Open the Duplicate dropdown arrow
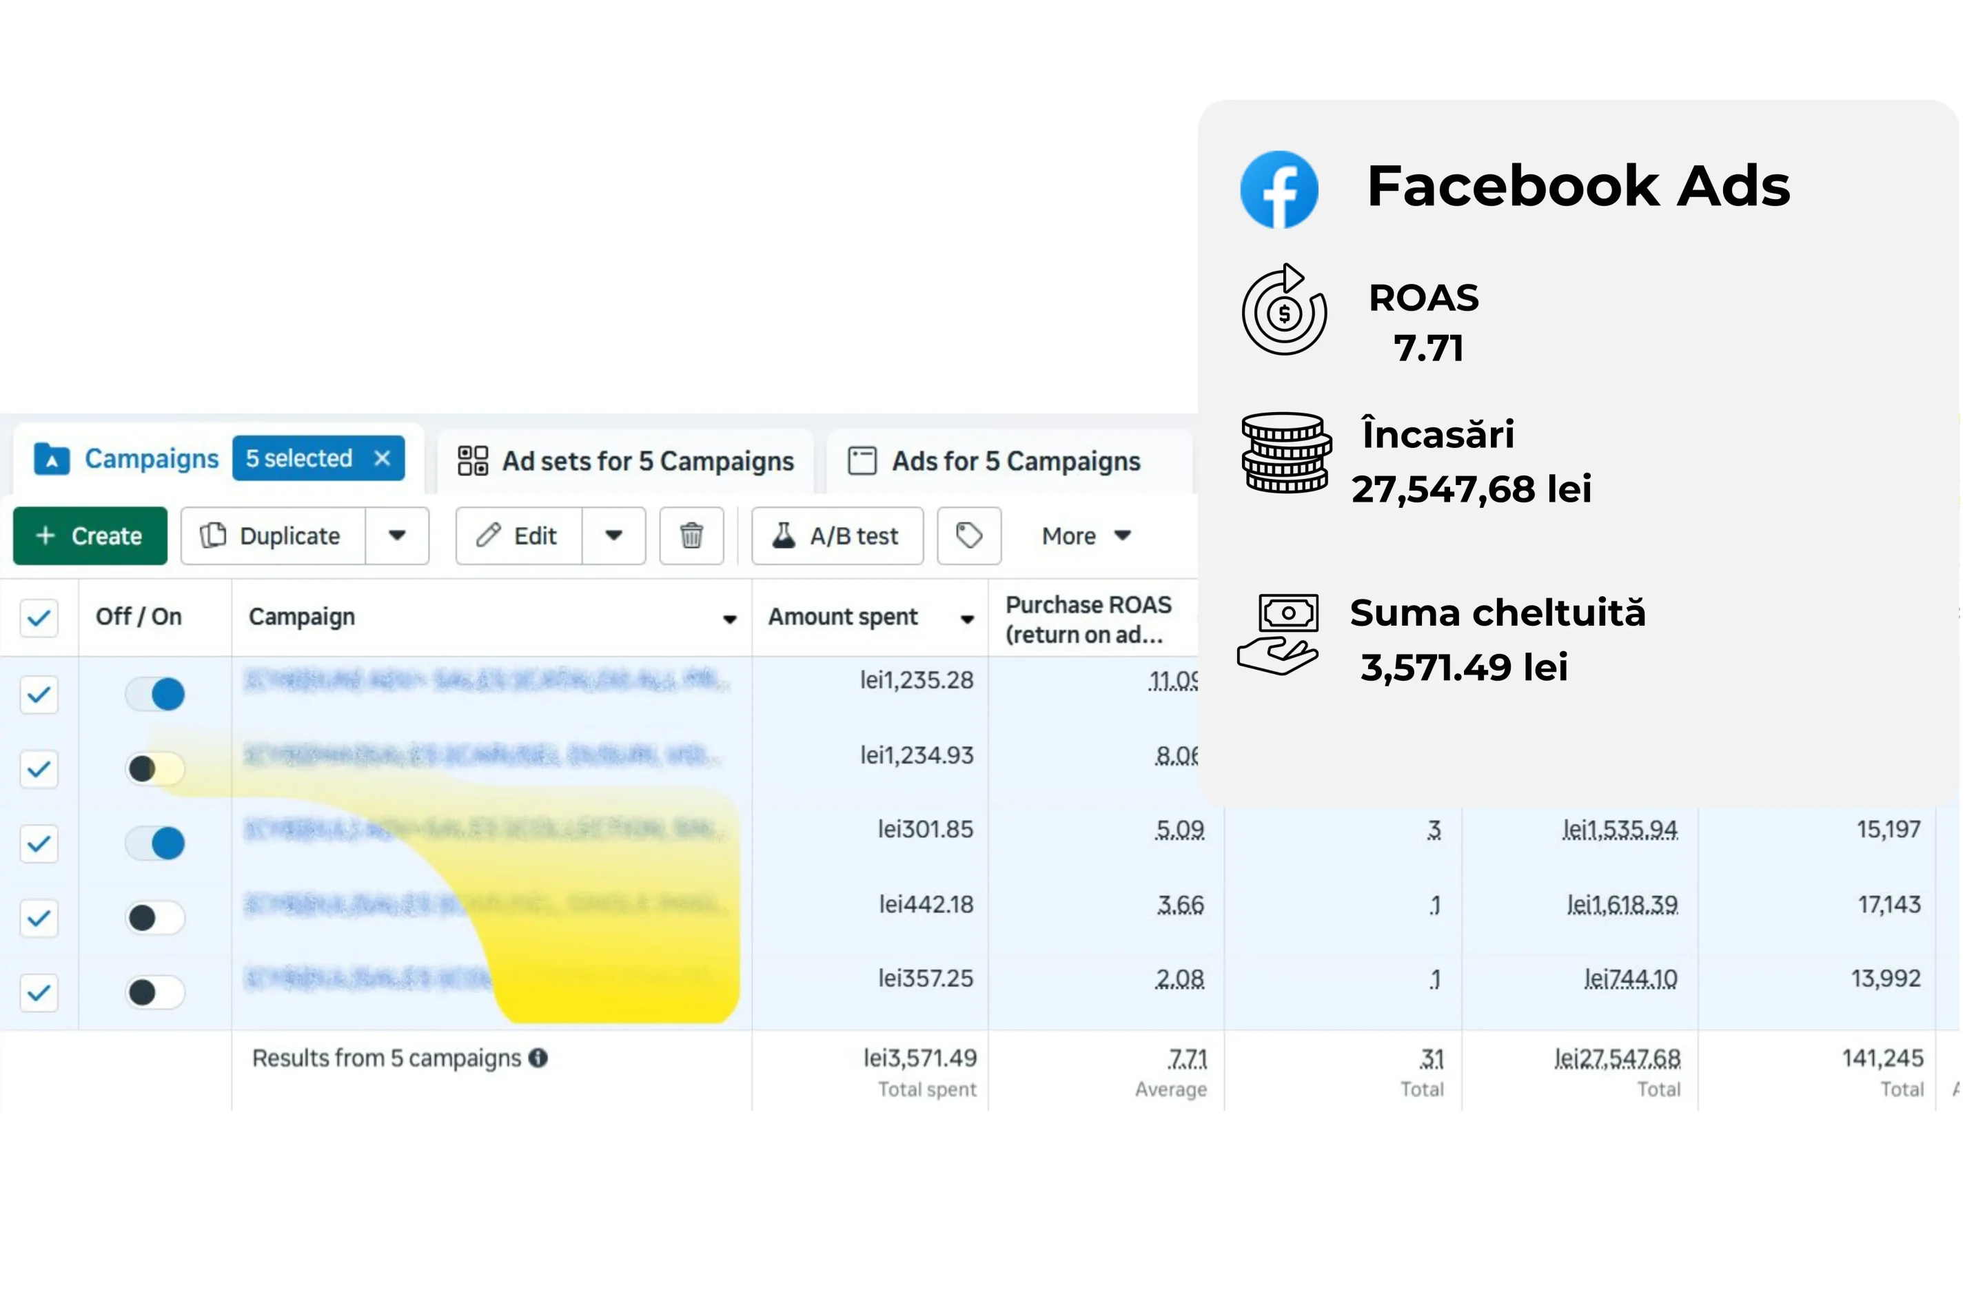Image resolution: width=1985 pixels, height=1290 pixels. 397,536
